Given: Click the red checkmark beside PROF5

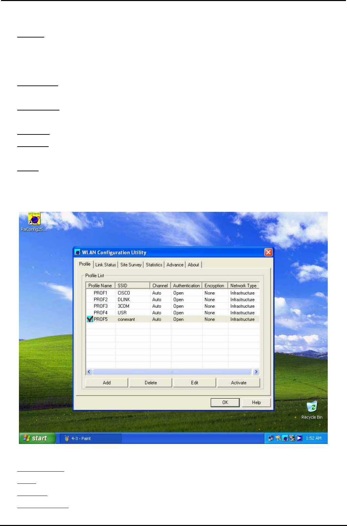Looking at the screenshot, I should [x=90, y=319].
